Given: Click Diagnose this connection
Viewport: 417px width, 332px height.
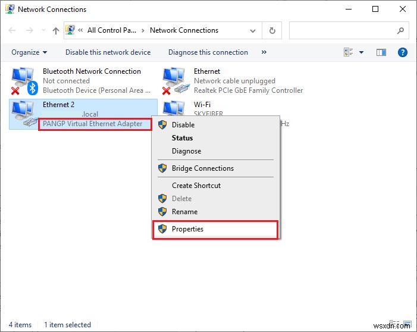Looking at the screenshot, I should point(208,52).
